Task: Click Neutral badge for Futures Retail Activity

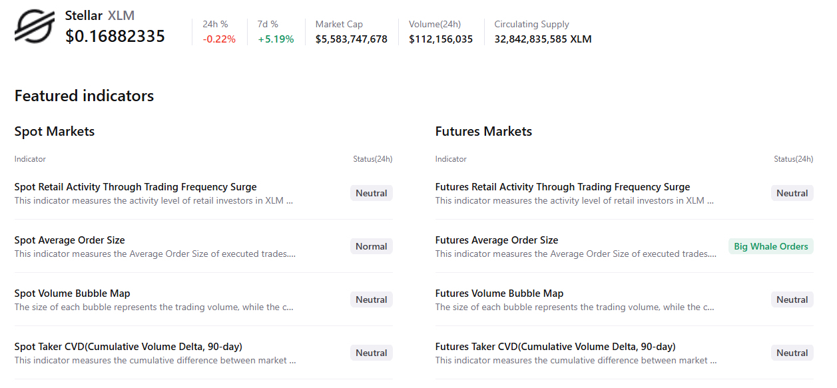Action: pos(792,193)
